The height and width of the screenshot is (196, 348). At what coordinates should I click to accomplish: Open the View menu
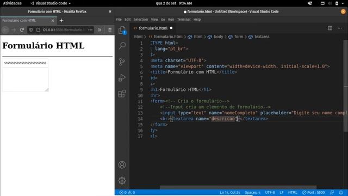(154, 20)
